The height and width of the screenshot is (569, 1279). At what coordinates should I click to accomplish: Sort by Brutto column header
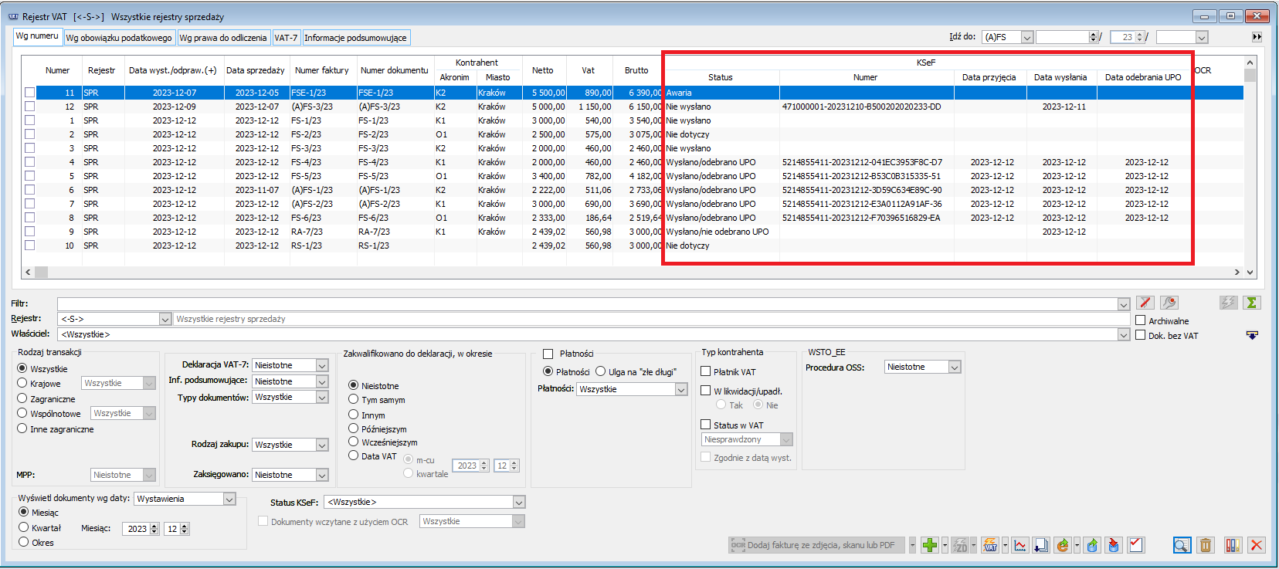coord(636,70)
